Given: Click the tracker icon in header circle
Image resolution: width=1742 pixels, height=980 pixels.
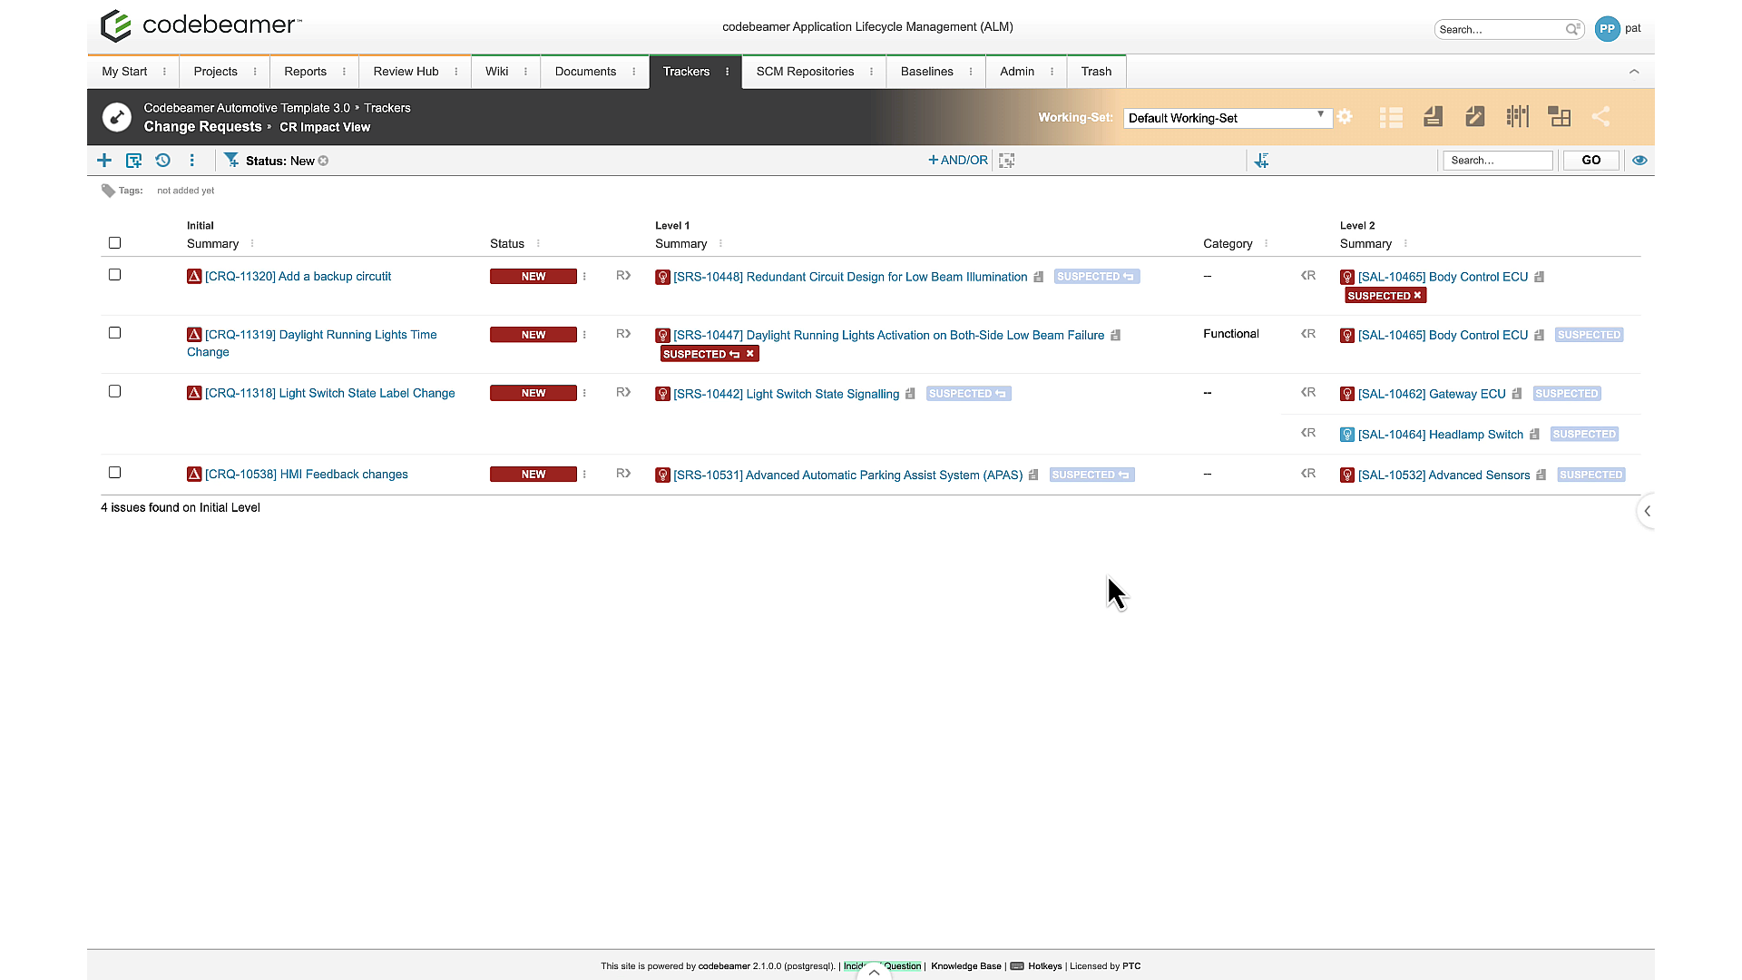Looking at the screenshot, I should pos(117,117).
